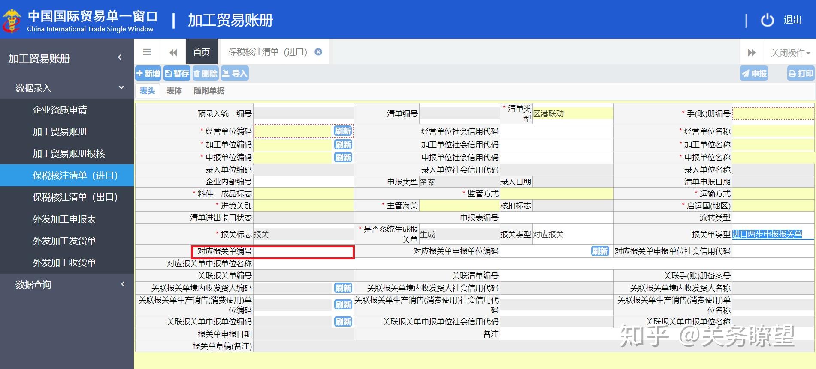Viewport: 816px width, 369px height.
Task: Open the 进境关别 field
Action: (x=303, y=205)
